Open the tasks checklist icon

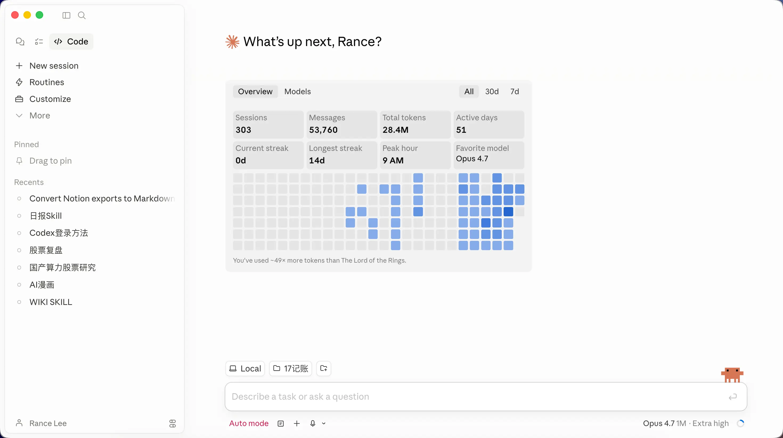point(39,41)
